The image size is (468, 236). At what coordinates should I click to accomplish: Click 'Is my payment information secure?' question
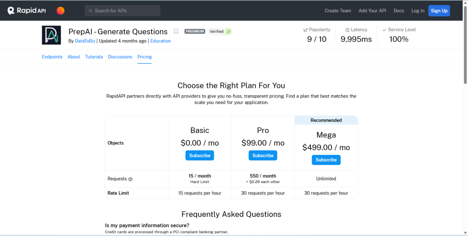[147, 225]
